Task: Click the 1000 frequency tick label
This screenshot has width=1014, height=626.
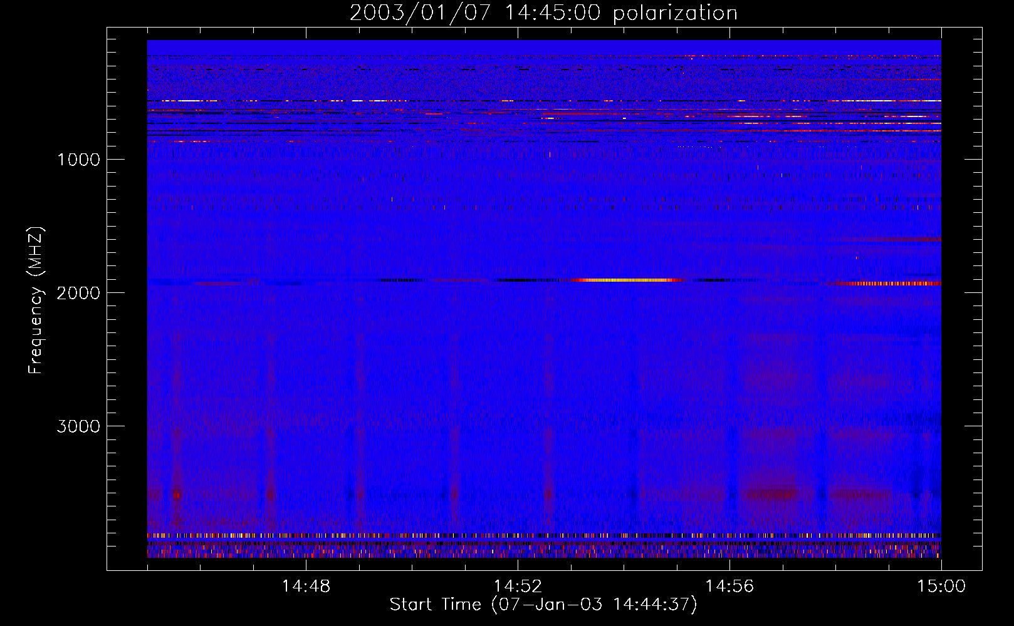Action: coord(78,160)
